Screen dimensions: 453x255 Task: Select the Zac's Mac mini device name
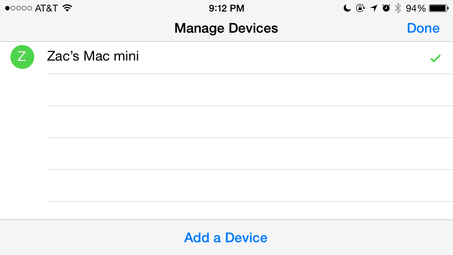click(x=93, y=56)
